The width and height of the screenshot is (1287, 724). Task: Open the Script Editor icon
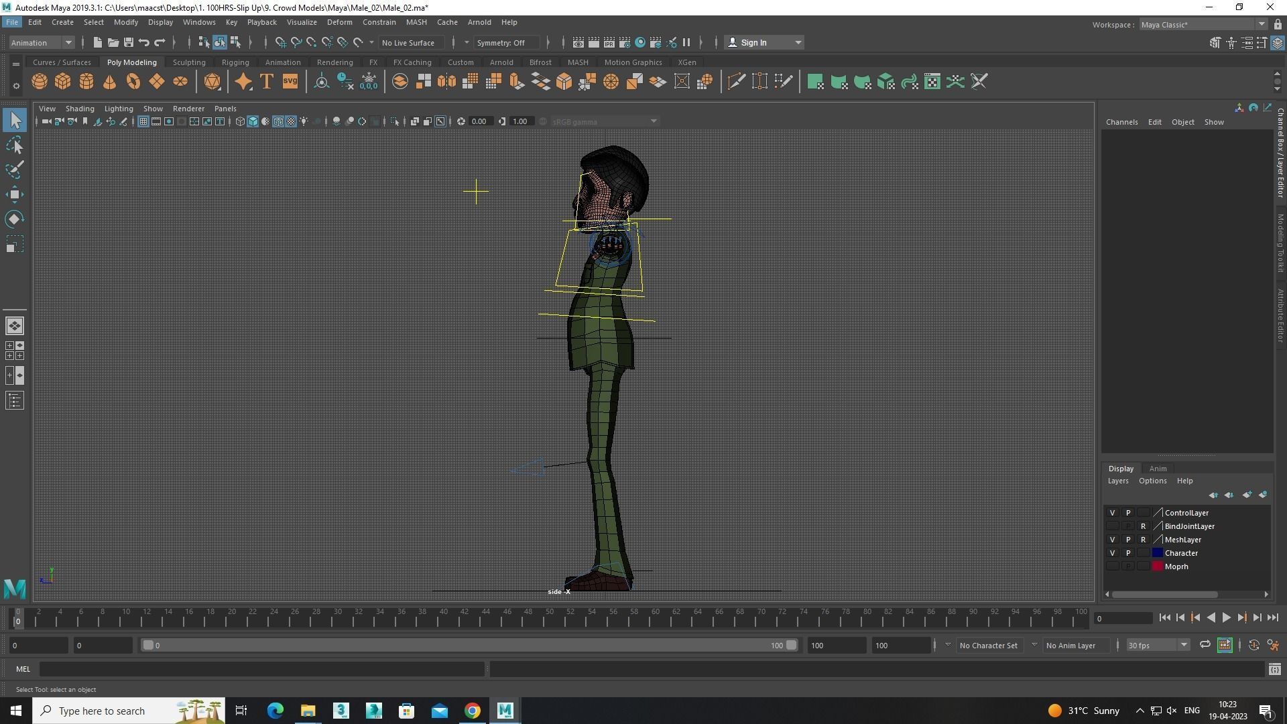coord(1274,669)
